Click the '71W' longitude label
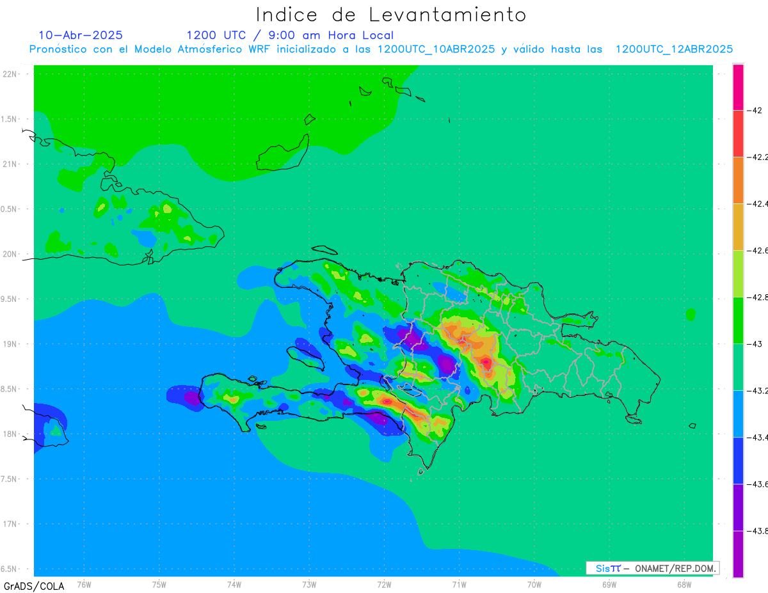The image size is (768, 593). point(459,584)
